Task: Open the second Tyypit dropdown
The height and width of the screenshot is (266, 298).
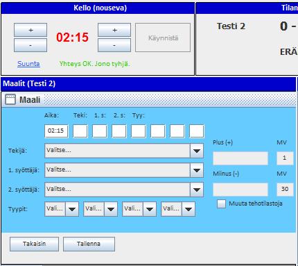Action: [x=100, y=209]
